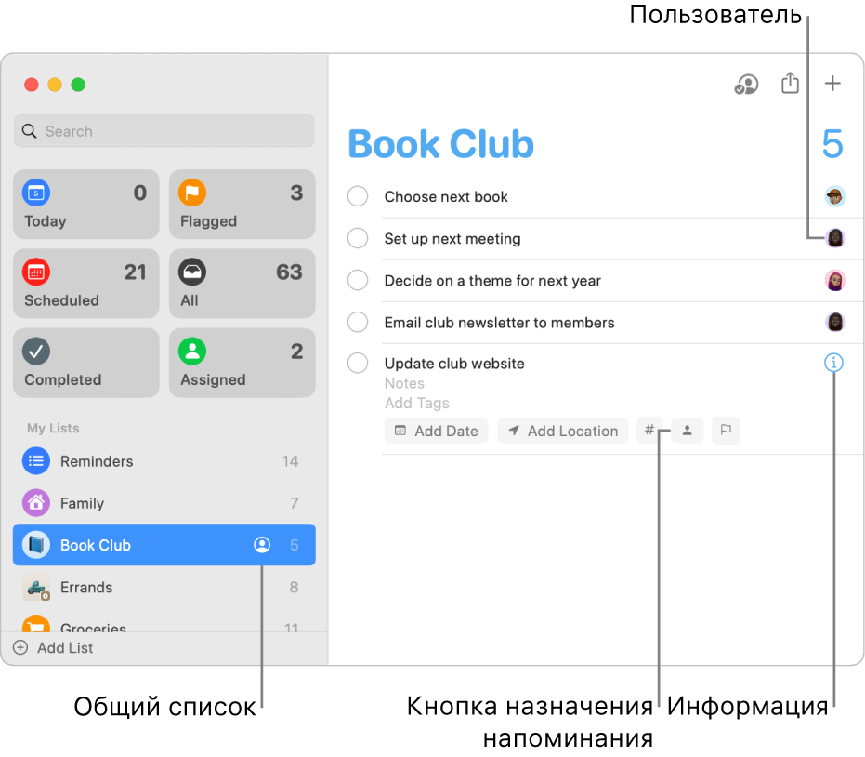Click the green full-screen window button
The height and width of the screenshot is (757, 865).
tap(78, 85)
